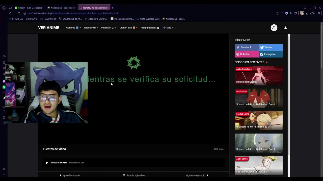323x181 pixels.
Task: Open Sousou no Frieren 2nd Season Cap 9
Action: [x=259, y=143]
